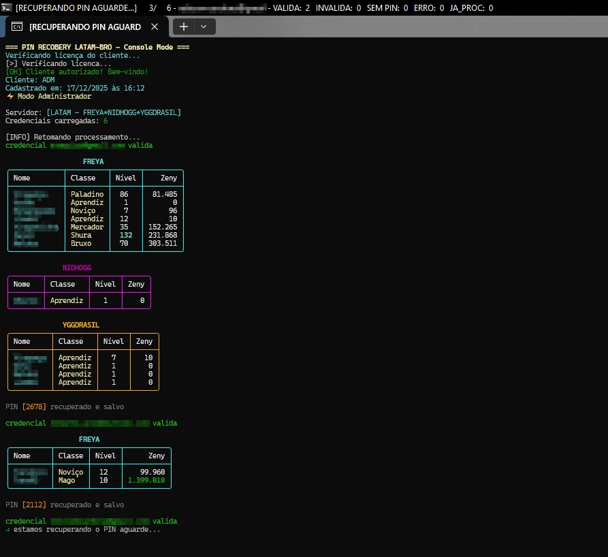
Task: Expand the new tab profile dropdown chevron
Action: (x=204, y=27)
